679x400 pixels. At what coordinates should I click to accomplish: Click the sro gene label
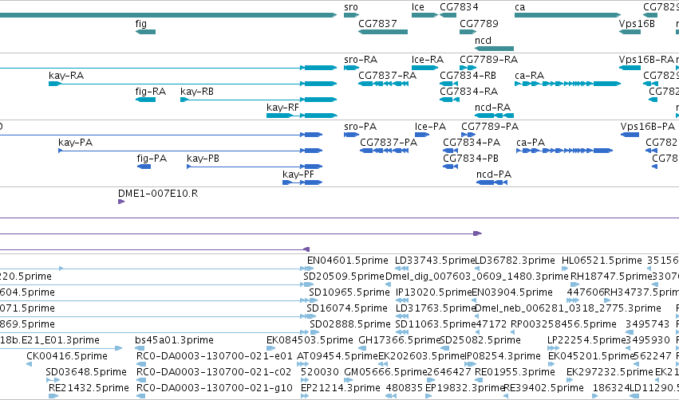coord(351,7)
